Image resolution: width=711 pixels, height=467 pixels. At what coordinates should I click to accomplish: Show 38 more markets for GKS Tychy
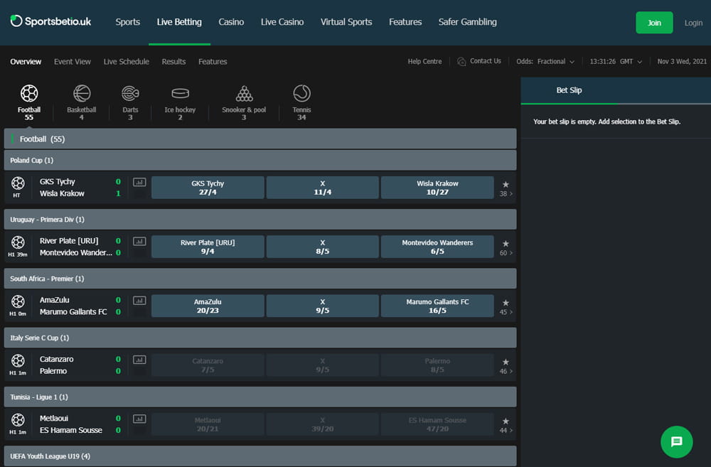[x=506, y=193]
